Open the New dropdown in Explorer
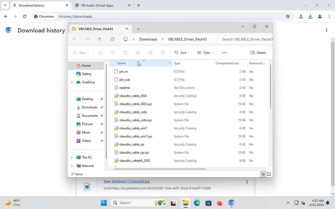The image size is (335, 209). [81, 53]
